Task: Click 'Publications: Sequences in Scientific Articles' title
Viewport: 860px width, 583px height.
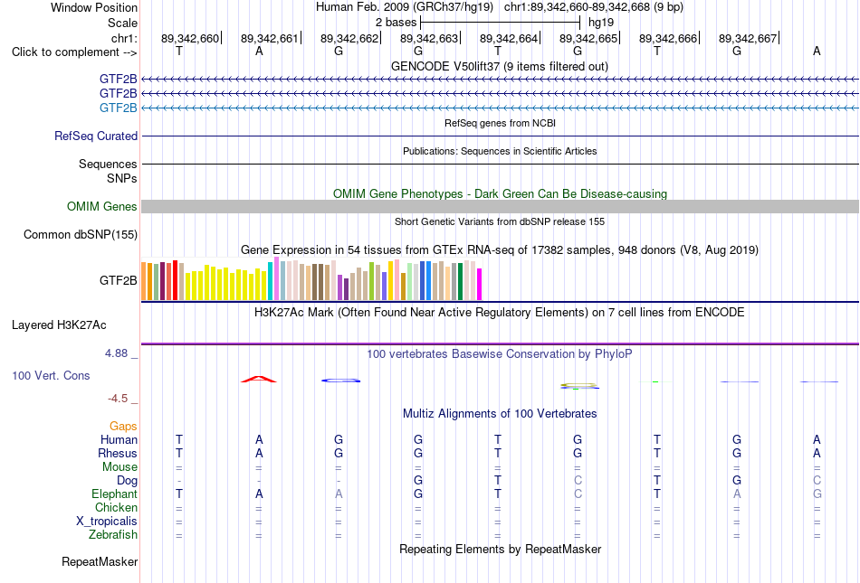Action: (500, 151)
